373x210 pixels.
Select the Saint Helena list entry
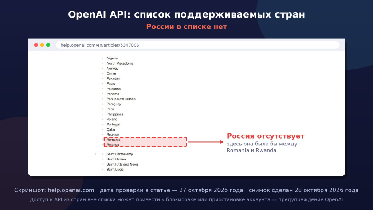click(116, 159)
